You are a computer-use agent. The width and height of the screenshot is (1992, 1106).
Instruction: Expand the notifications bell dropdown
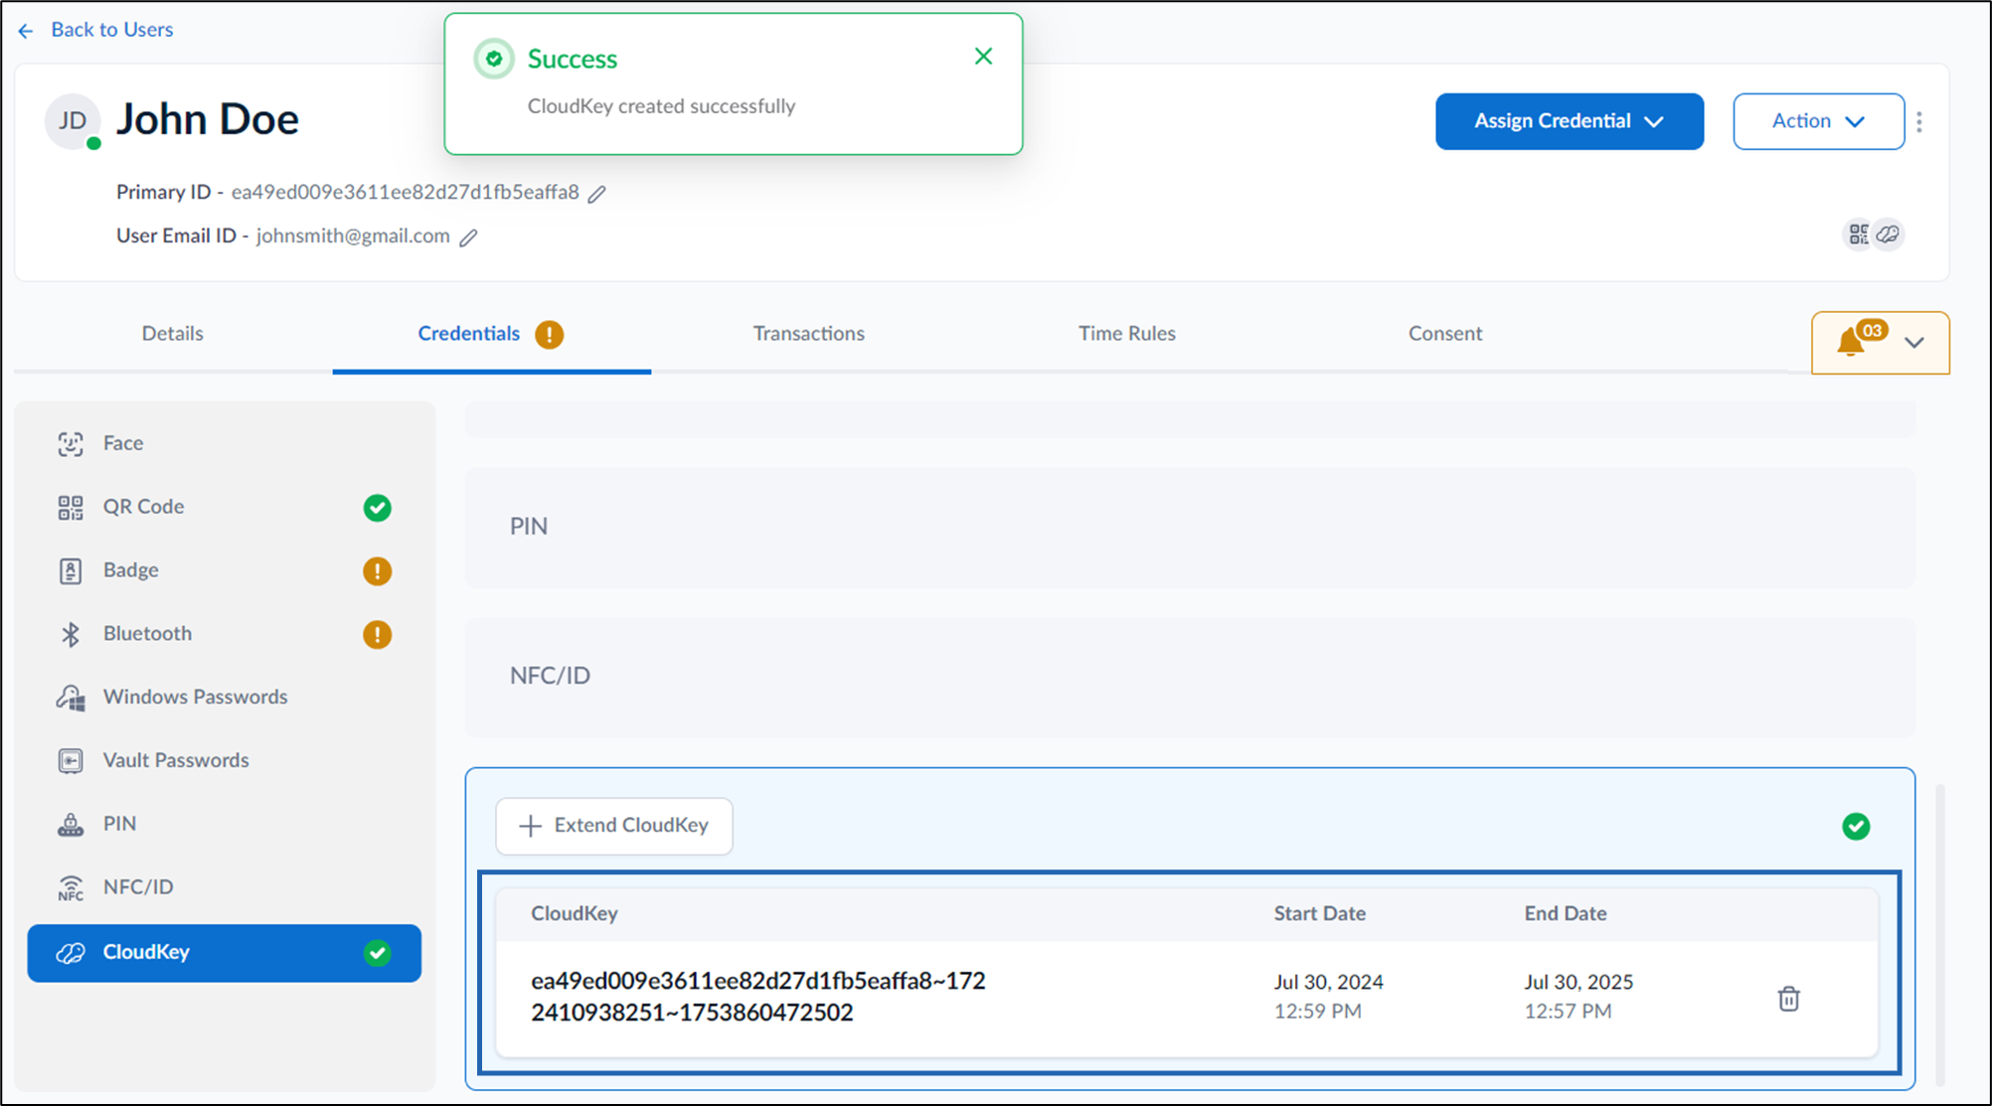point(1880,343)
